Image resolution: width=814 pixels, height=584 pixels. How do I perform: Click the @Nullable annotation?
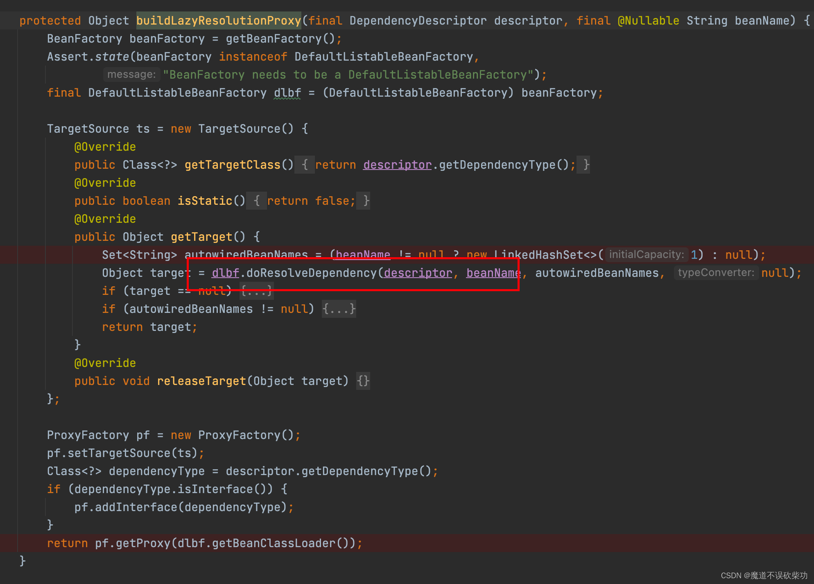648,20
